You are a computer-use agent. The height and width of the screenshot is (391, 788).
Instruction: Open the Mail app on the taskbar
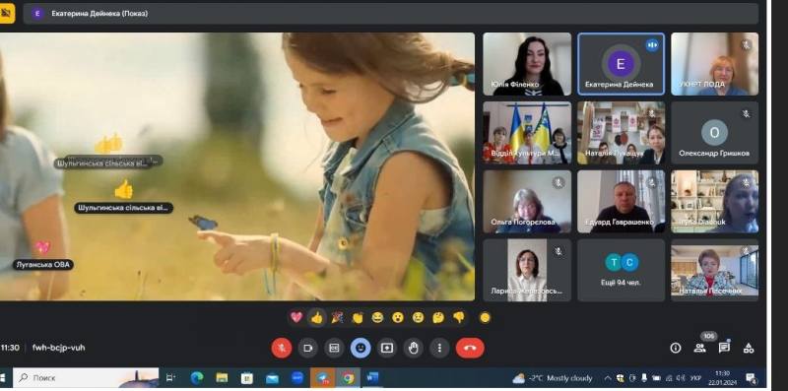point(273,378)
